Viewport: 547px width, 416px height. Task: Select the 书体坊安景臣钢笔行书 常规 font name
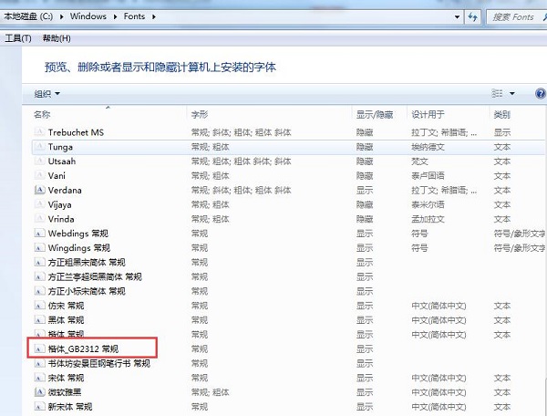99,364
